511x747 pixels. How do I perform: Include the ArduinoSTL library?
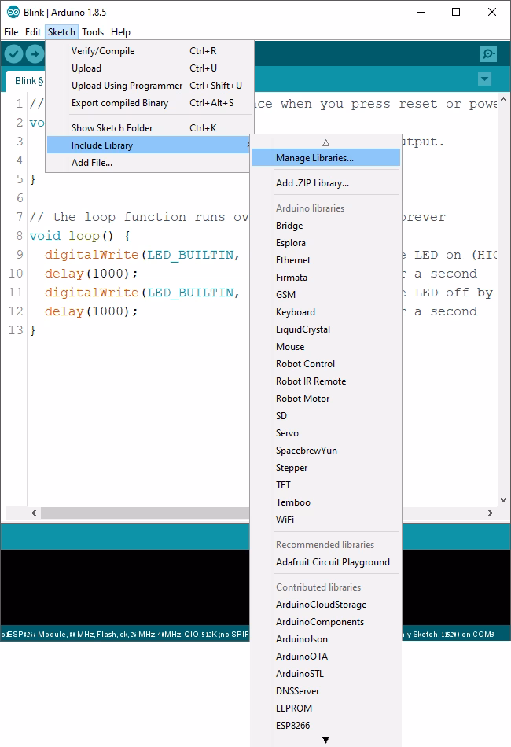pyautogui.click(x=325, y=674)
